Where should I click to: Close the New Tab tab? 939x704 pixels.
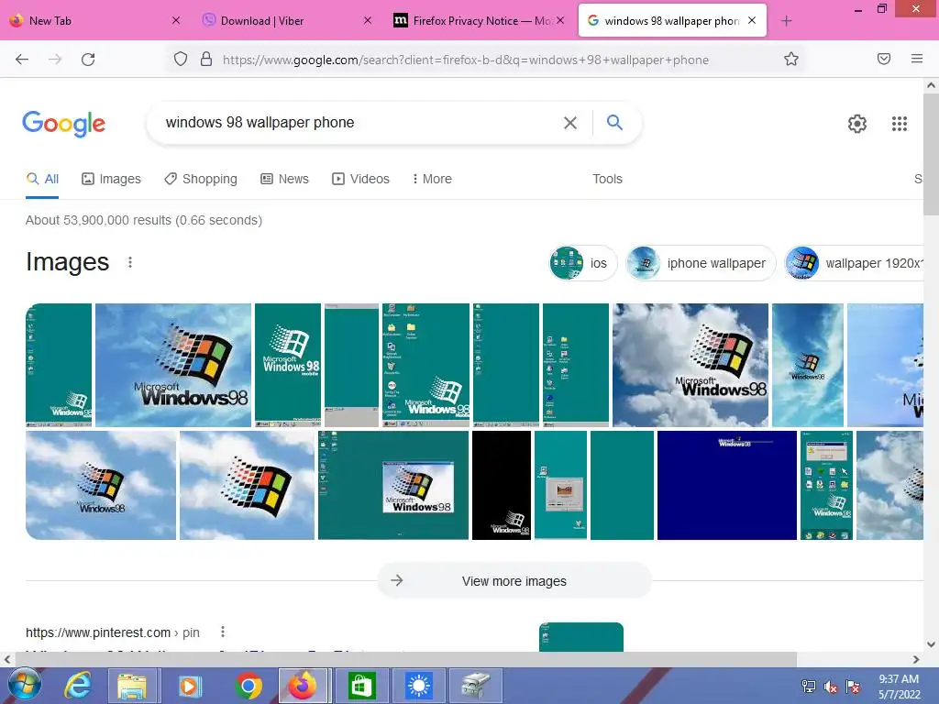coord(176,21)
